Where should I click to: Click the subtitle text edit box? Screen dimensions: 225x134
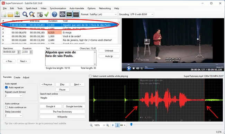(71, 58)
